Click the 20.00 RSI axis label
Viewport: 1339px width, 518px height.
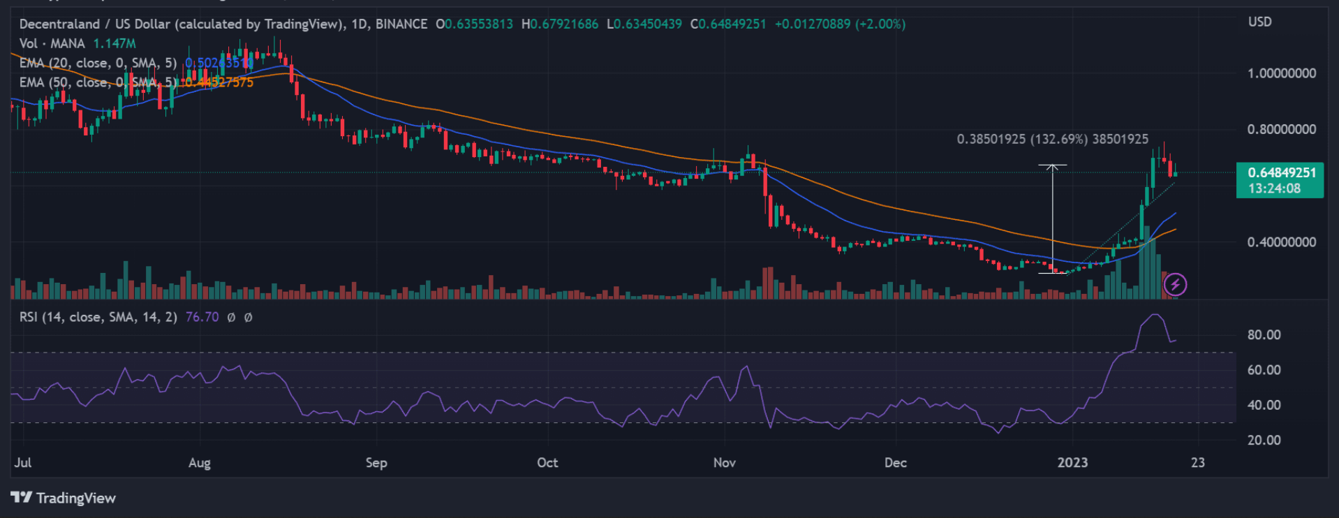point(1264,440)
